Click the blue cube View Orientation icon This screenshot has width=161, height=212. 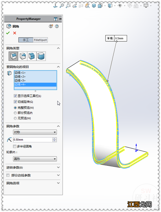coord(94,6)
